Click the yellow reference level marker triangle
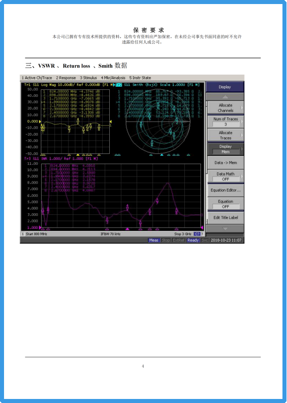The width and height of the screenshot is (287, 403). (40, 122)
